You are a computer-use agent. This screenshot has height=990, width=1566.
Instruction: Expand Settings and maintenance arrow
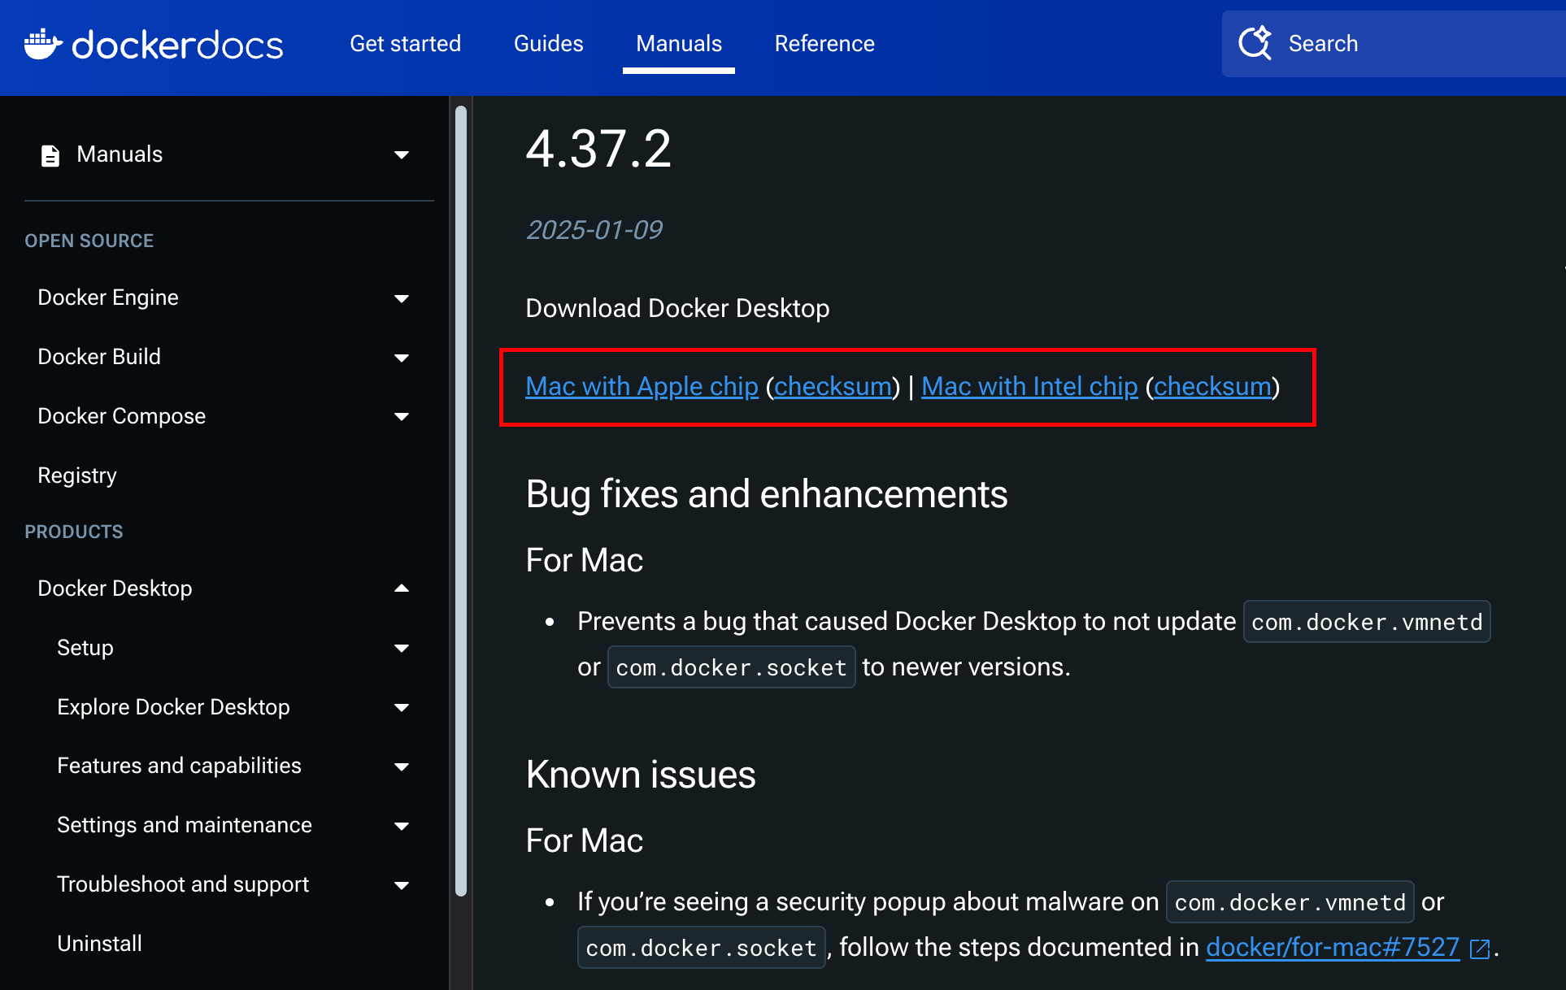(402, 826)
